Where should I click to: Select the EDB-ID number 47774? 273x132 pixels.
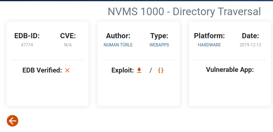[x=27, y=45]
